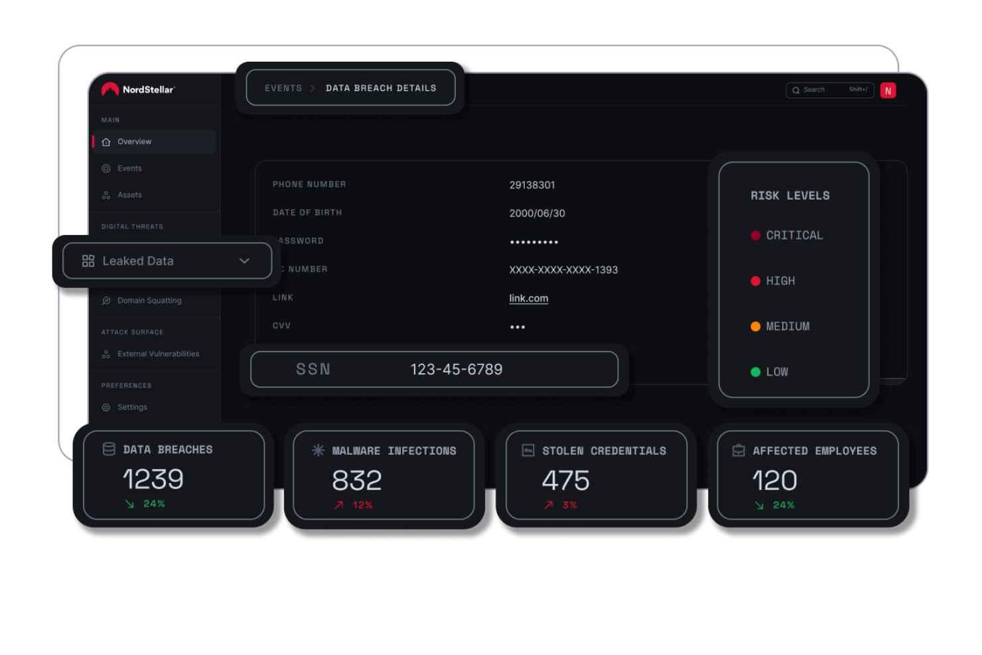Click the Malware Infections asterisk icon
Image resolution: width=982 pixels, height=655 pixels.
point(318,451)
